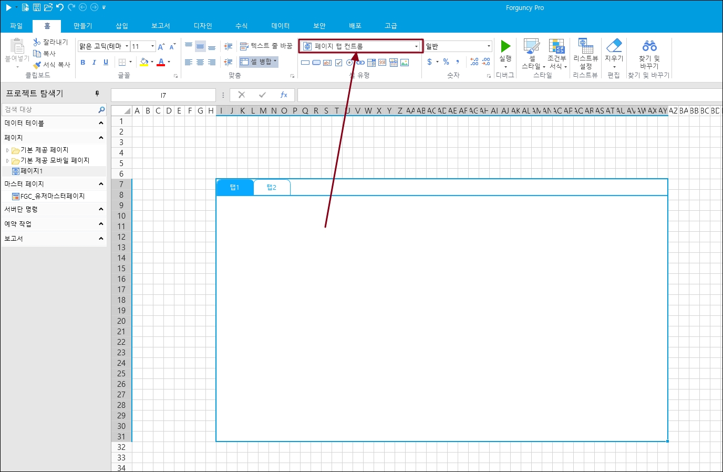723x472 pixels.
Task: Click the 서식 복사 format painter icon
Action: click(37, 65)
